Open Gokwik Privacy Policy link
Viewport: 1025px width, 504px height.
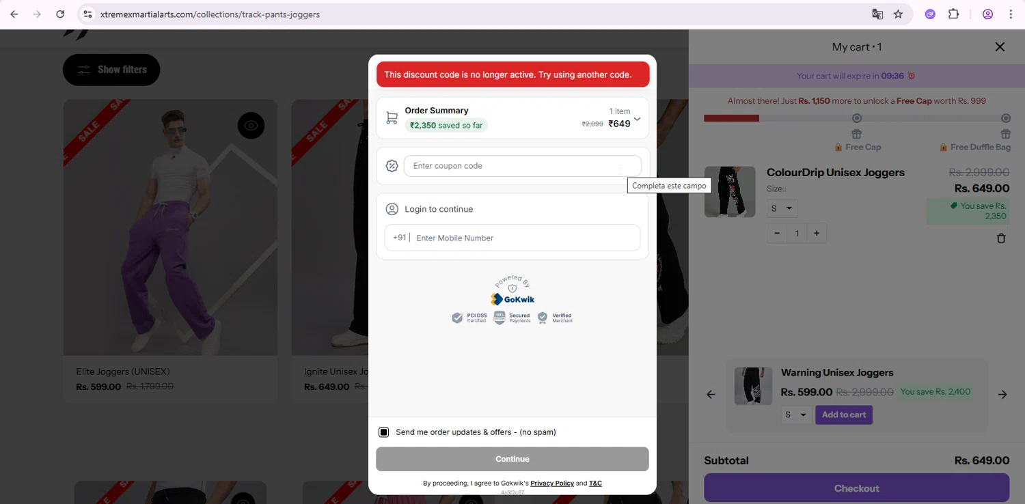(x=552, y=484)
